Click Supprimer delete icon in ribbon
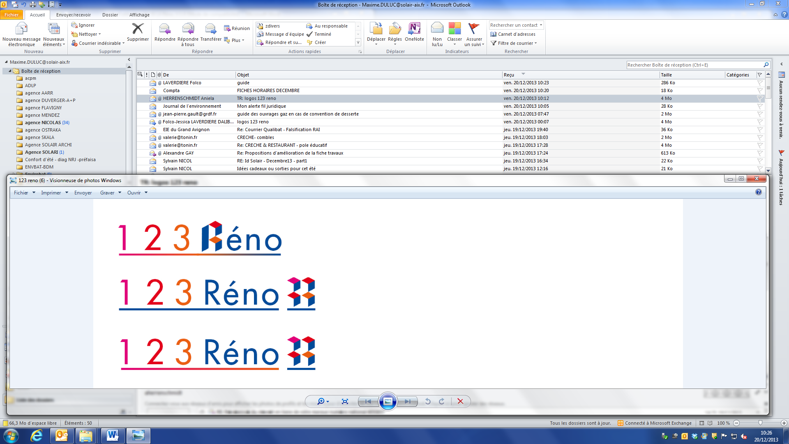This screenshot has width=789, height=444. coord(138,28)
